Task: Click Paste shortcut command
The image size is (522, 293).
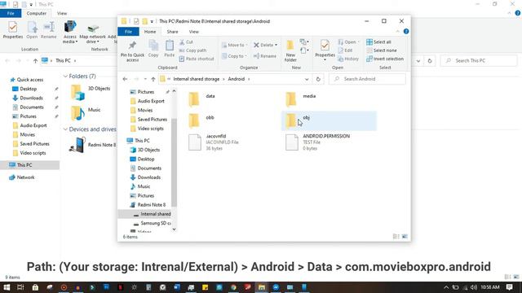Action: coord(197,59)
